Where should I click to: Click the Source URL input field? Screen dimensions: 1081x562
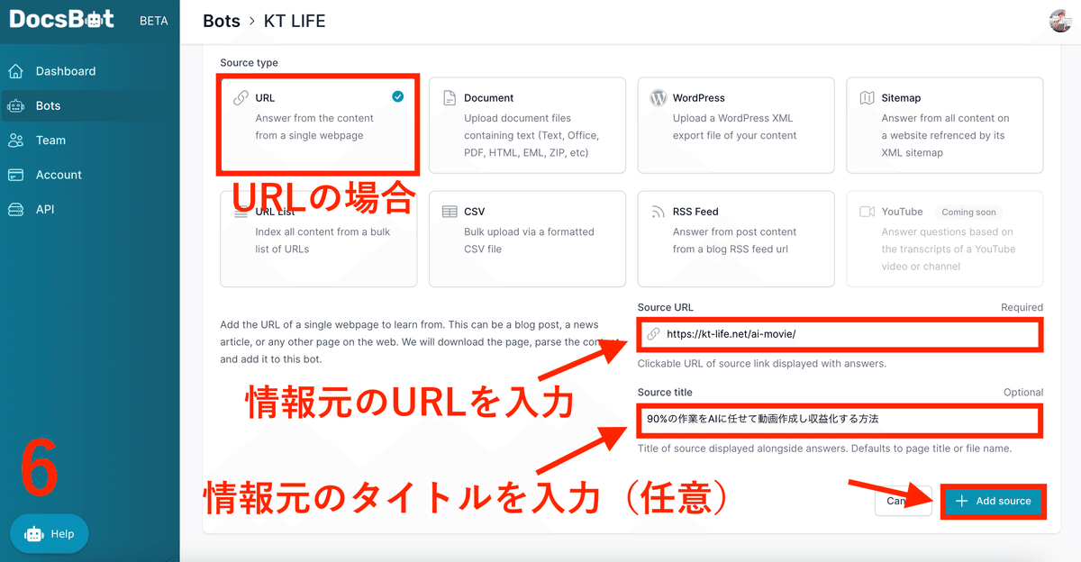[840, 334]
